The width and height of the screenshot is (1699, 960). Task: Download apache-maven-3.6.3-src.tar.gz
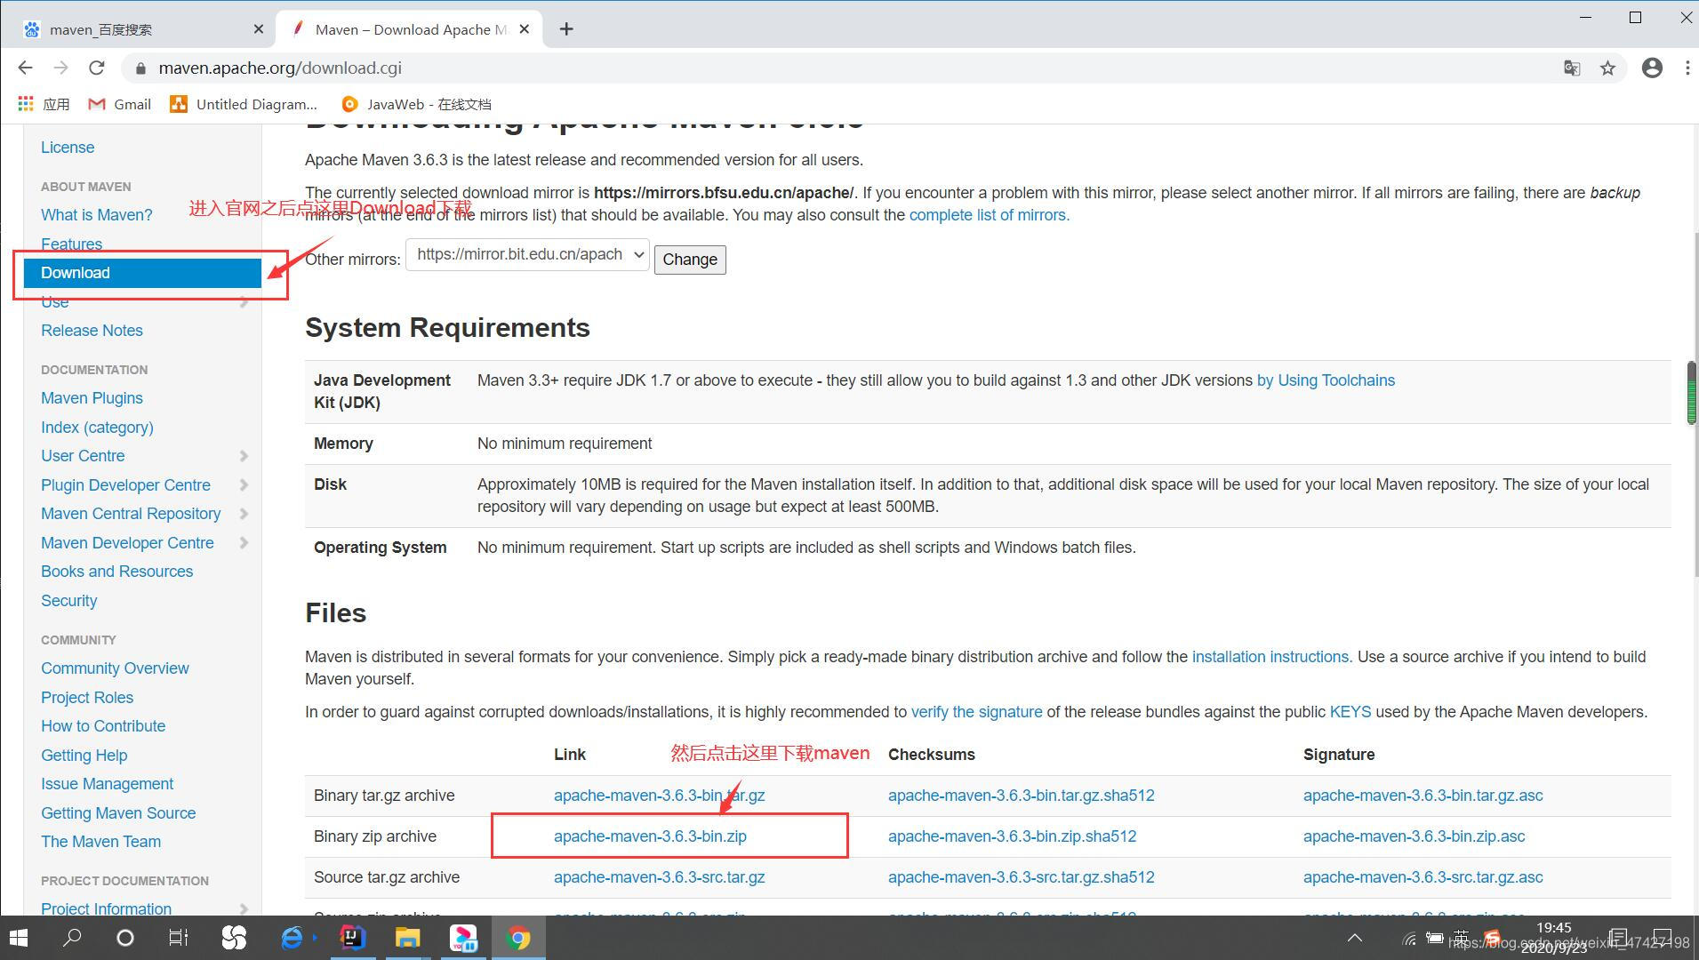pyautogui.click(x=659, y=877)
